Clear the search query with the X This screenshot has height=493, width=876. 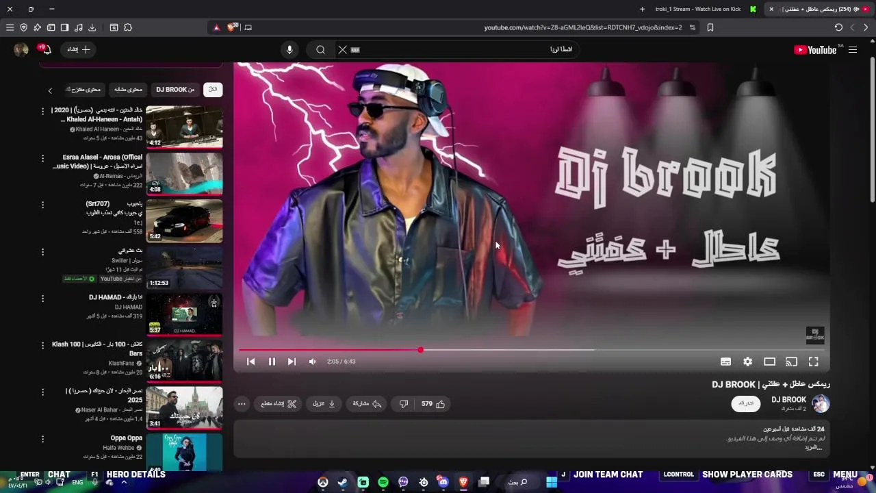coord(342,49)
